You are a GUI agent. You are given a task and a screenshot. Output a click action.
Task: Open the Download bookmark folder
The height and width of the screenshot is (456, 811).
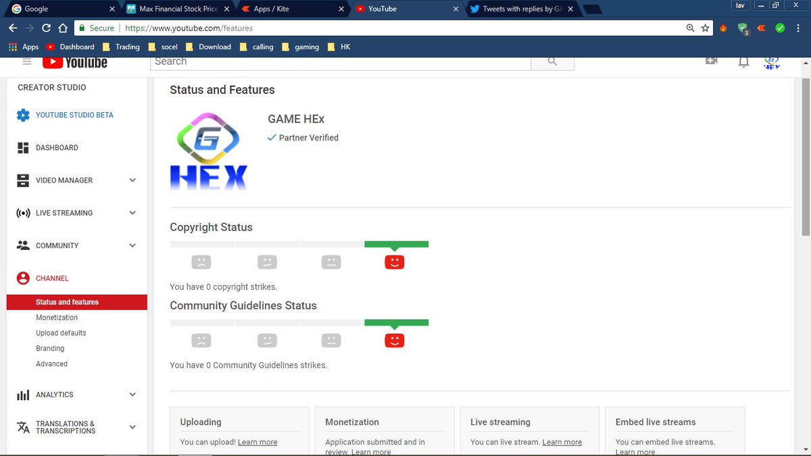point(208,47)
